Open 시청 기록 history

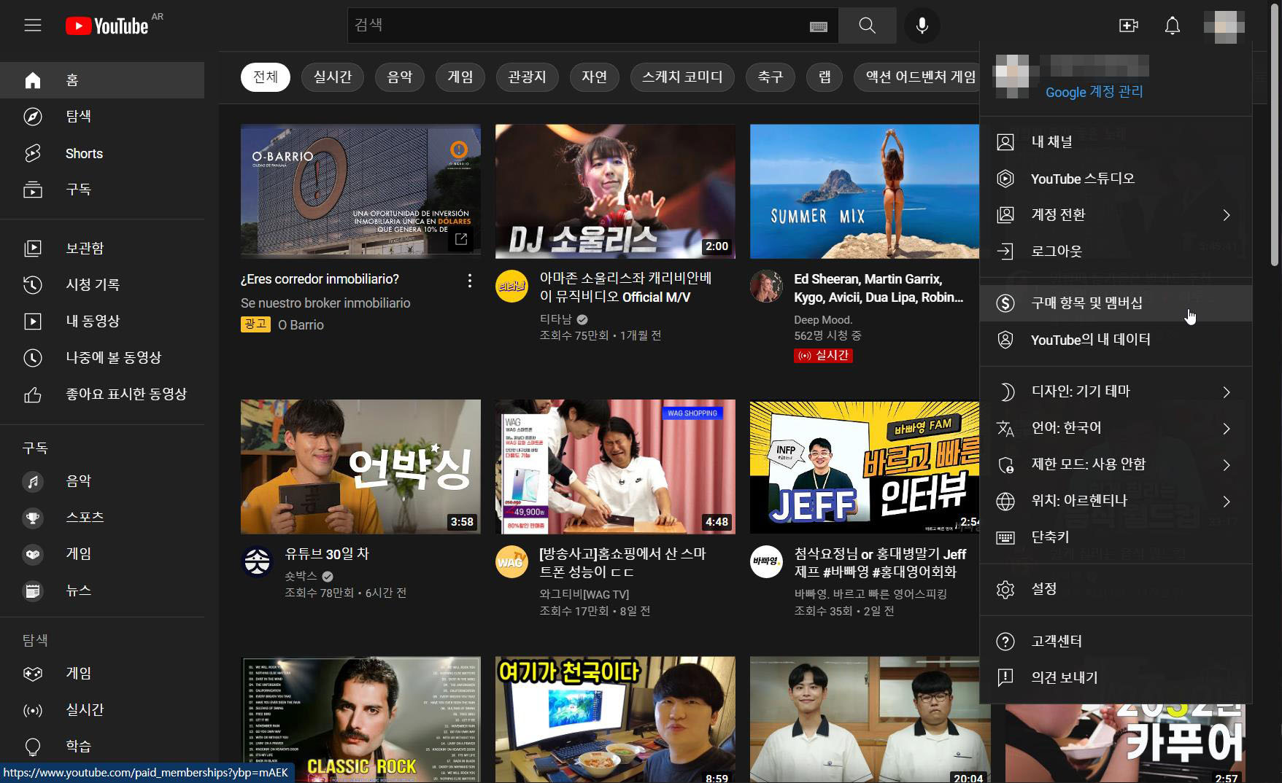pos(102,284)
